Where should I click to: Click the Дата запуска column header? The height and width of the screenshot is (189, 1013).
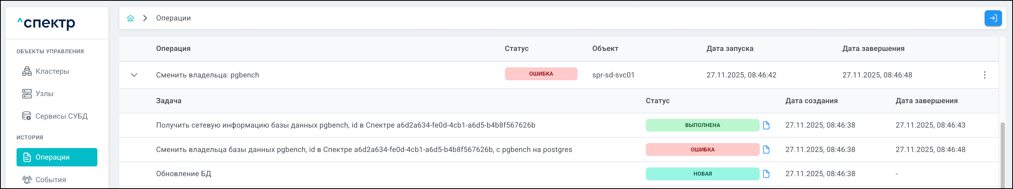pyautogui.click(x=730, y=49)
